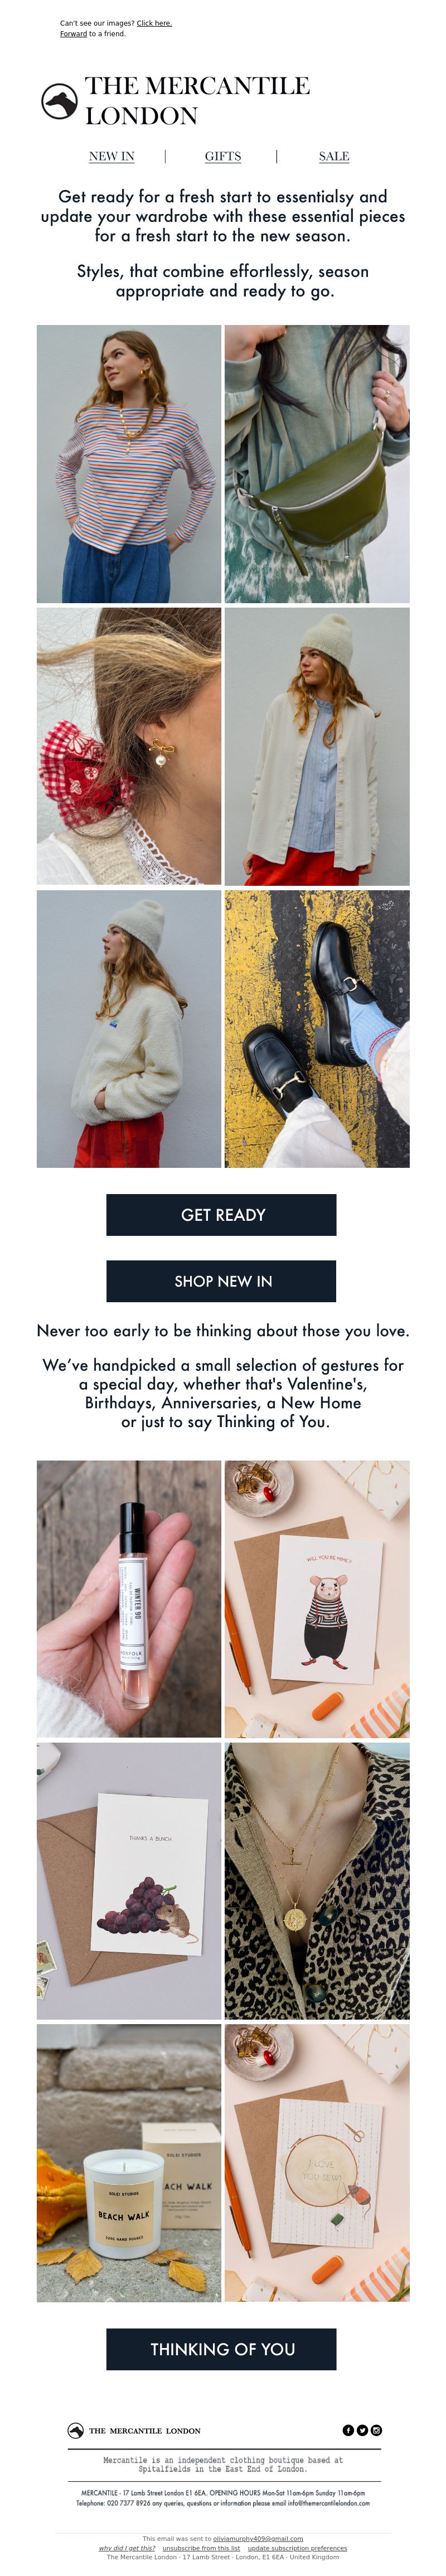Click The Mercantile London greyhound logo

59,101
